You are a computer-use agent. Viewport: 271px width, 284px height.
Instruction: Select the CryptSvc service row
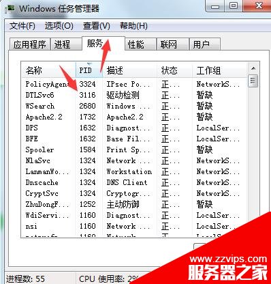tap(133, 193)
